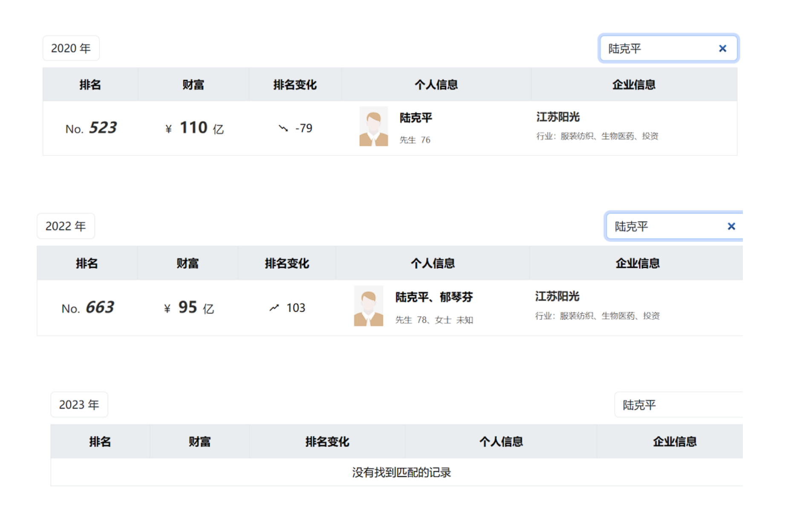
Task: Open 陆克平、郁琴芬 name in 2022 row
Action: 434,297
